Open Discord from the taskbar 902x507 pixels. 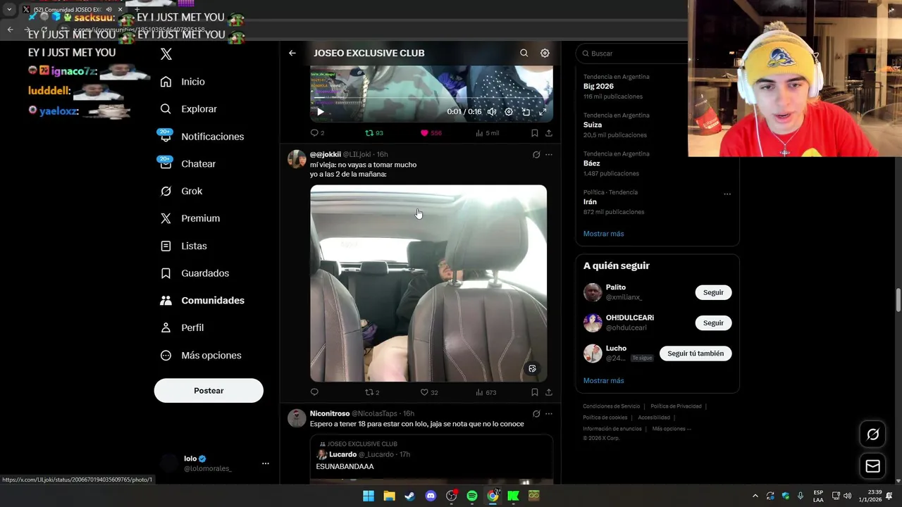tap(431, 496)
